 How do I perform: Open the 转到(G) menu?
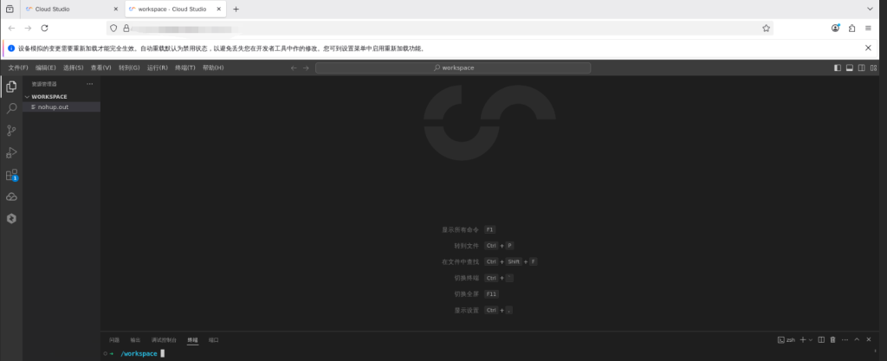tap(129, 68)
